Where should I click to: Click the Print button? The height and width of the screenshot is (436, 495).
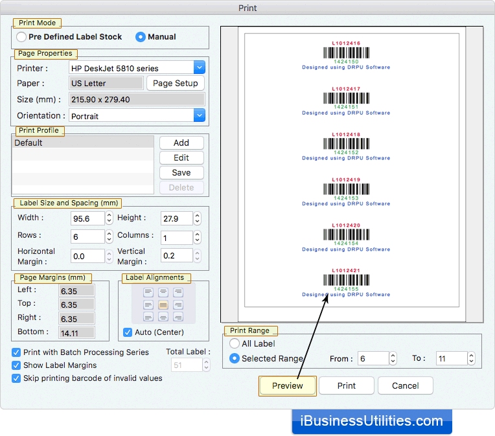347,386
